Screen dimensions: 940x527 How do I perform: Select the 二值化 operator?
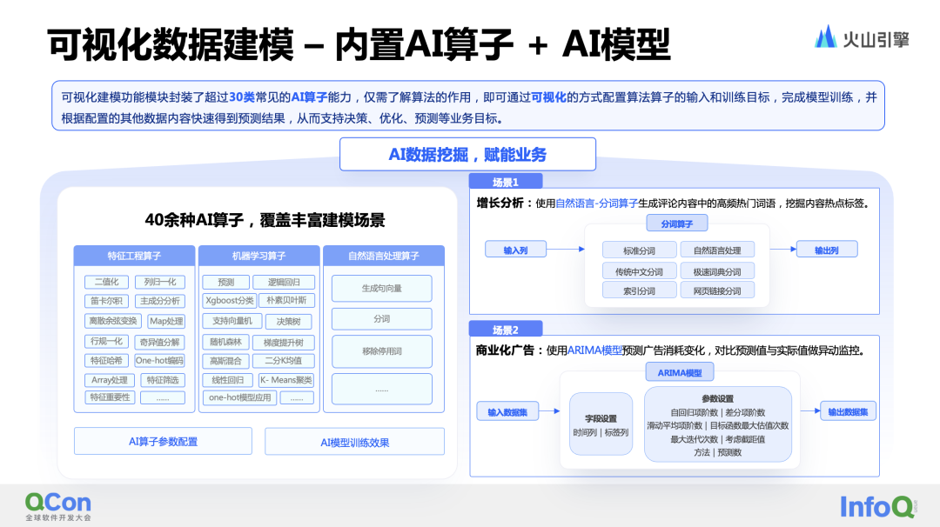pos(107,282)
